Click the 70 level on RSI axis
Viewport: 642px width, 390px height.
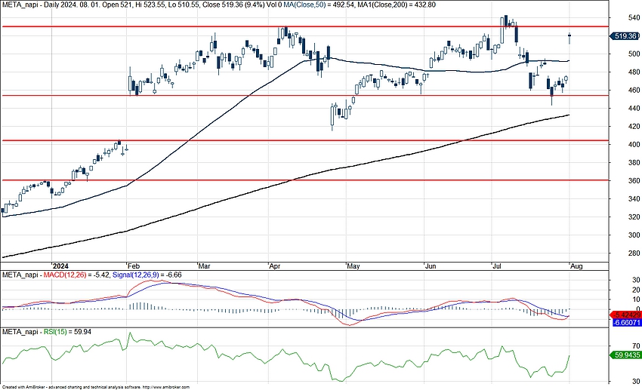click(636, 345)
